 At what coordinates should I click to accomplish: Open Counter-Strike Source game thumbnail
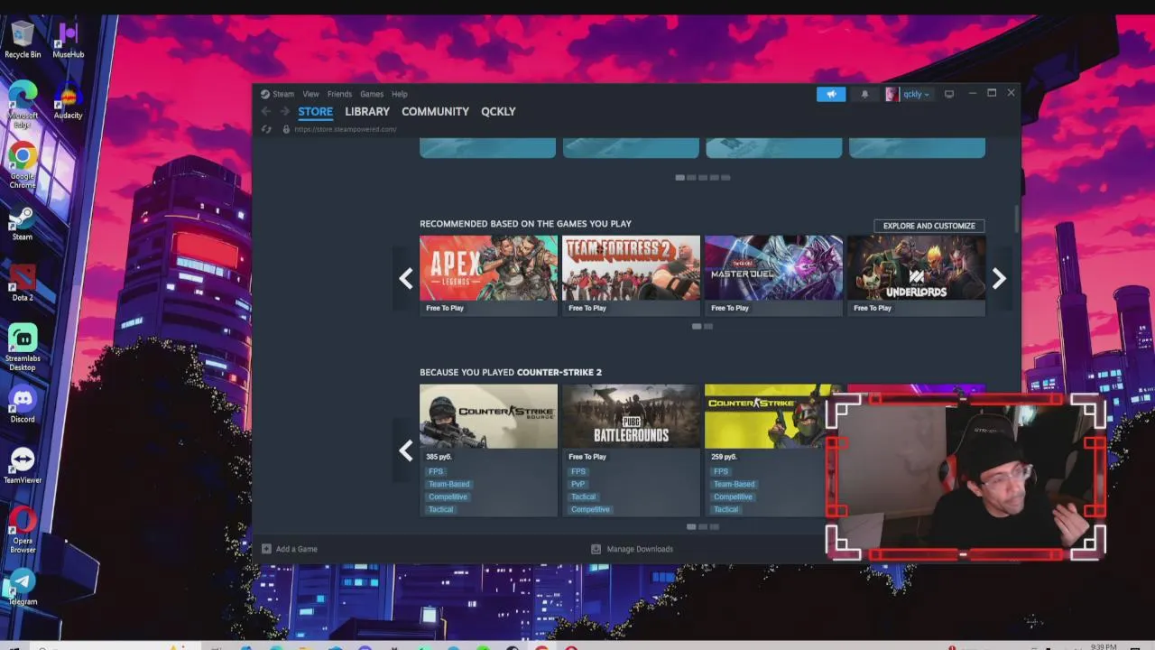(x=488, y=416)
